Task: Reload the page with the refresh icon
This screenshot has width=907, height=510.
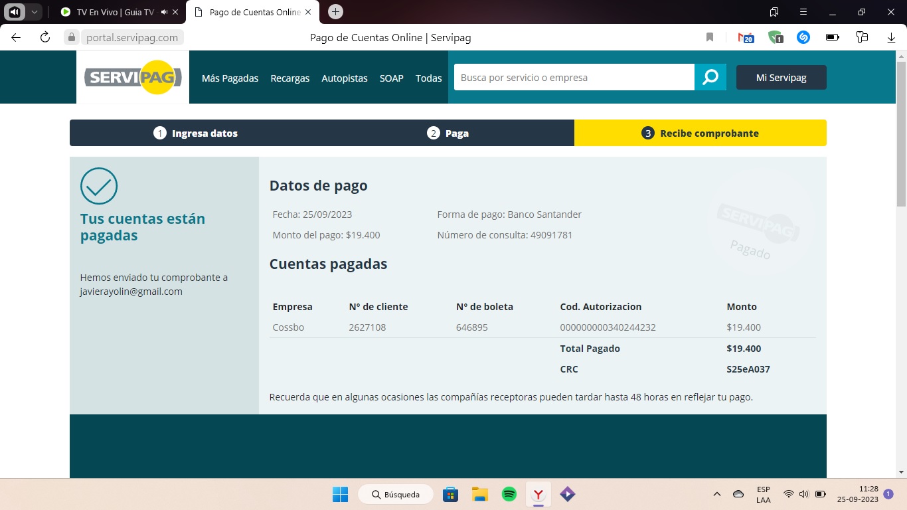Action: [x=45, y=38]
